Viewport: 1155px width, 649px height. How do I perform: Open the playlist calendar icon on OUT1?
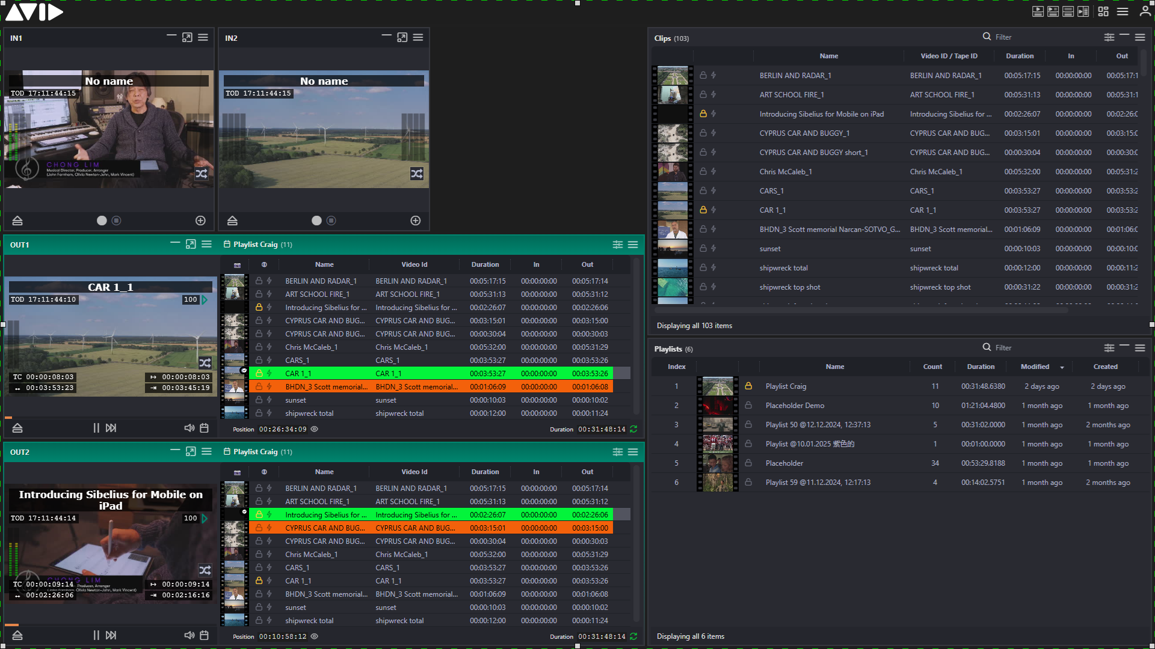coord(204,428)
